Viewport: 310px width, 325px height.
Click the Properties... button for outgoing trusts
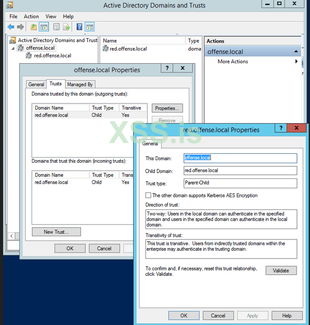167,108
